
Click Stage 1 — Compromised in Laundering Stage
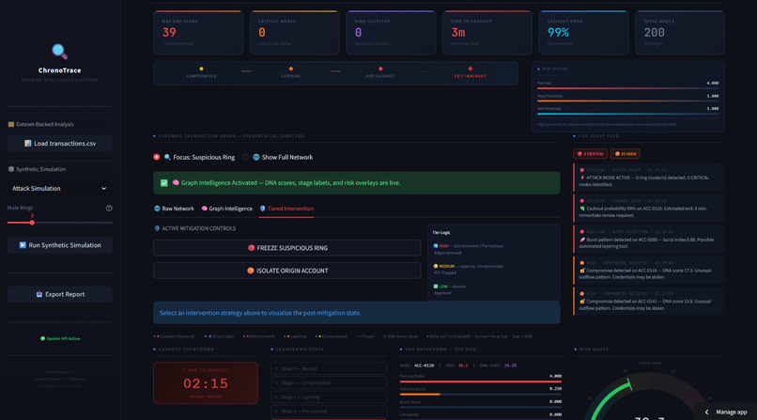pyautogui.click(x=329, y=382)
